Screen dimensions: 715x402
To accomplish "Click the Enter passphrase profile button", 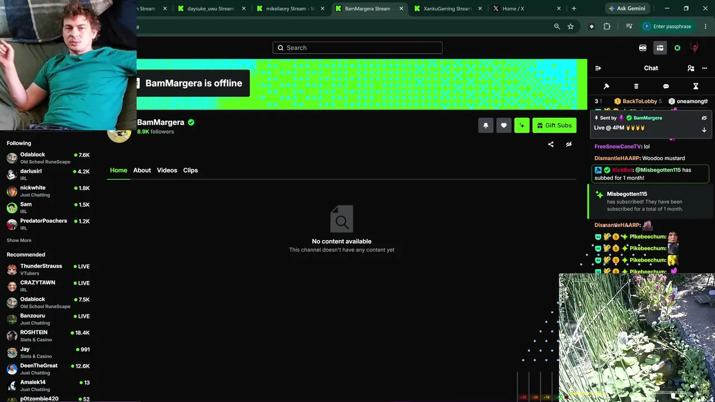I will tap(667, 26).
